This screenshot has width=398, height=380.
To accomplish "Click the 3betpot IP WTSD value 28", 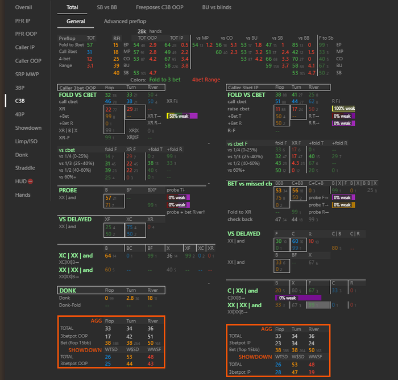I will (278, 372).
